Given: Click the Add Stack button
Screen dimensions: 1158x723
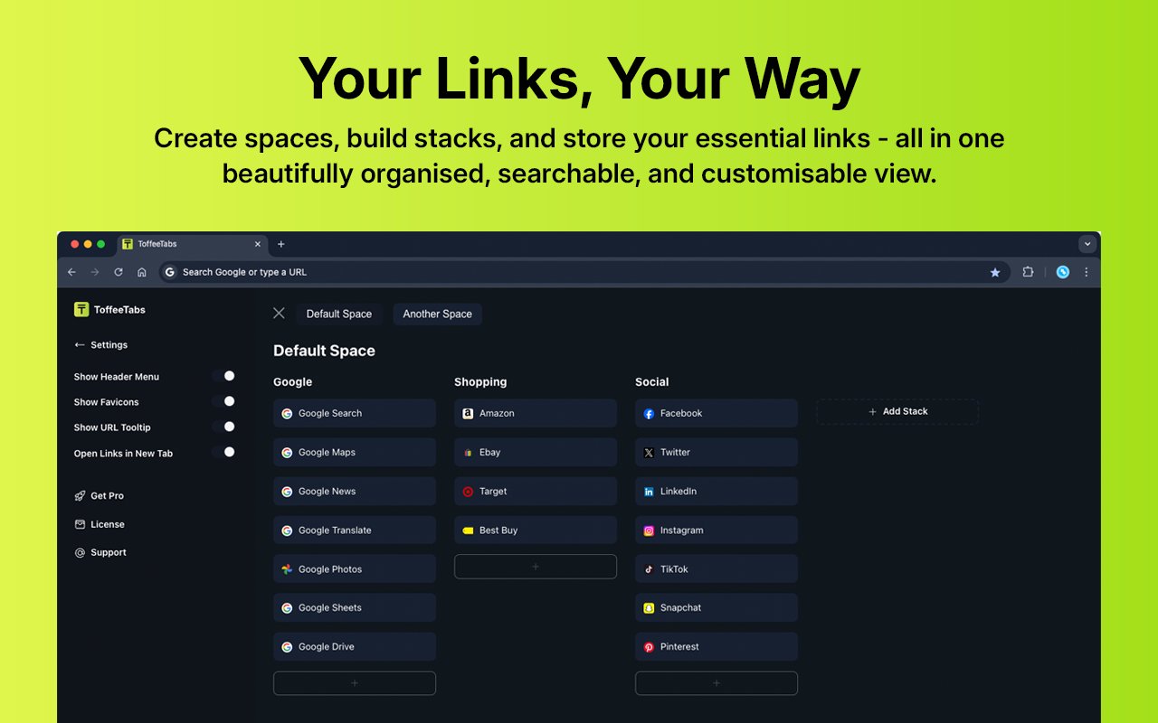Looking at the screenshot, I should click(x=897, y=412).
